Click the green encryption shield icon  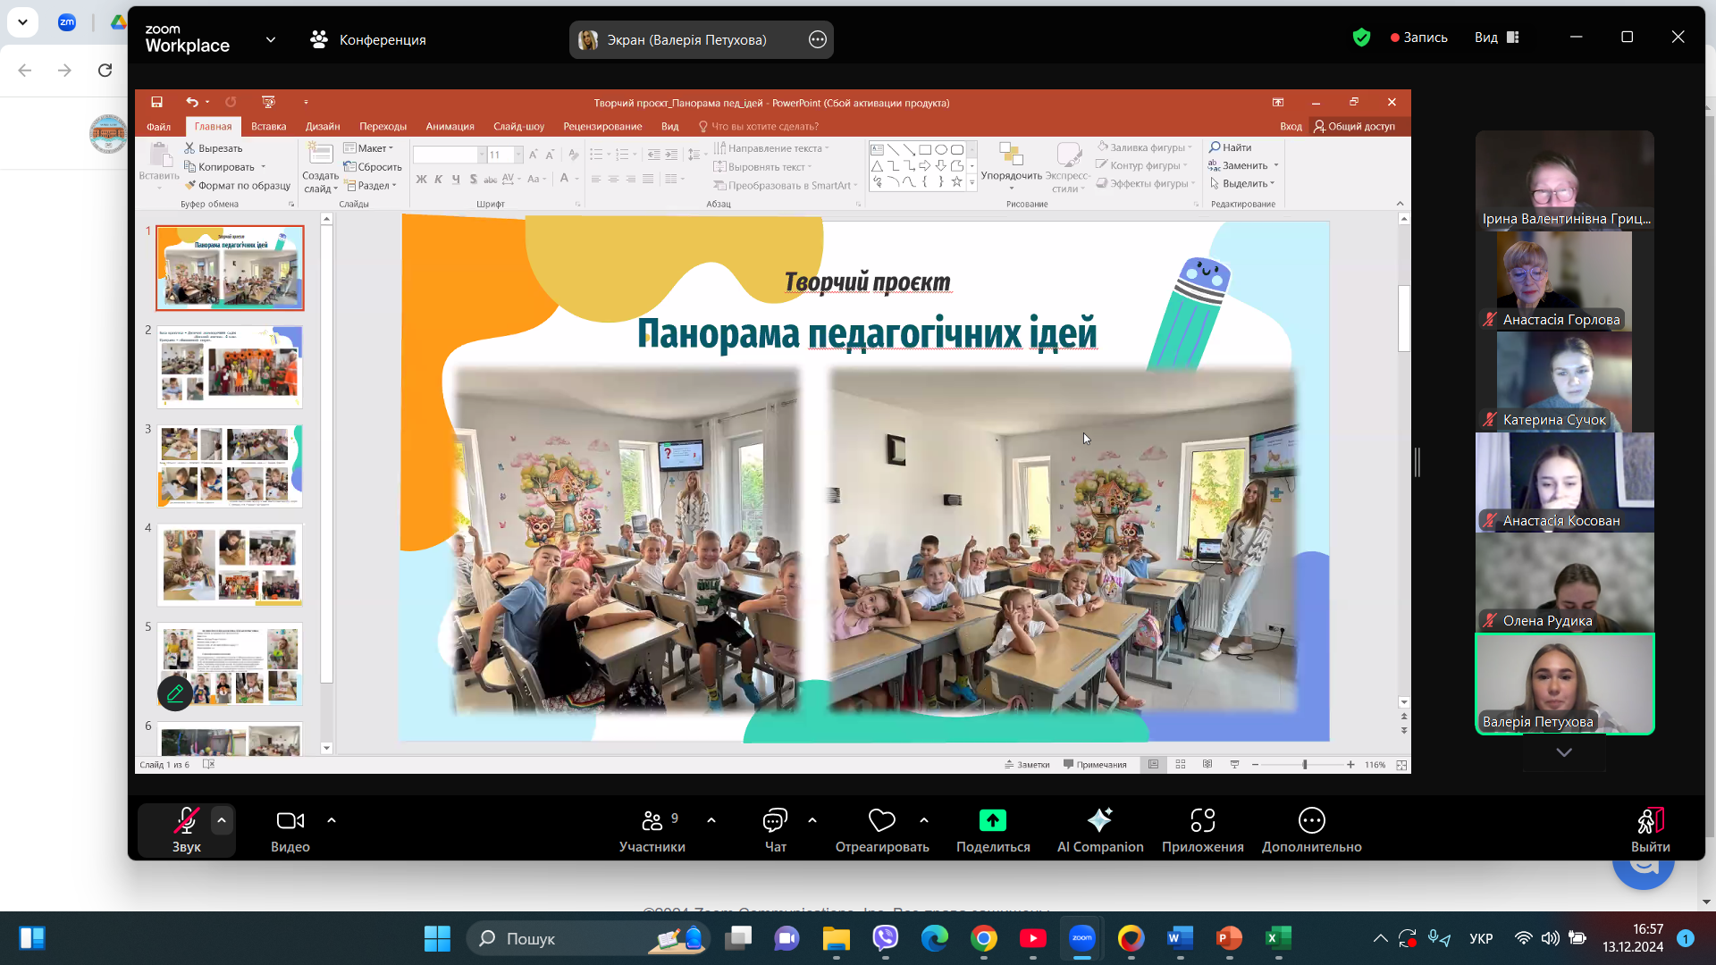tap(1361, 38)
